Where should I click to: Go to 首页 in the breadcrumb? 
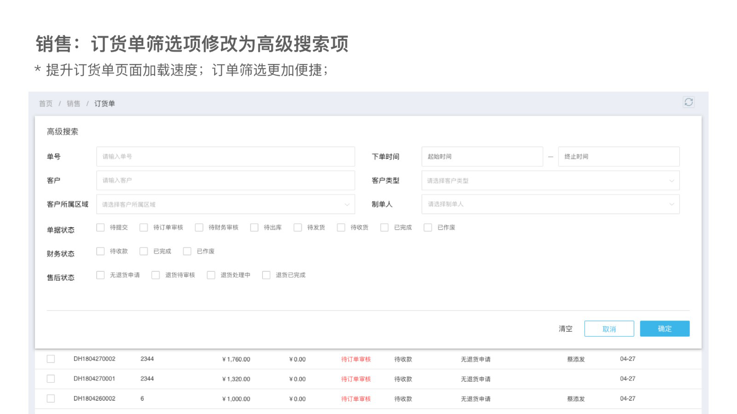click(46, 103)
